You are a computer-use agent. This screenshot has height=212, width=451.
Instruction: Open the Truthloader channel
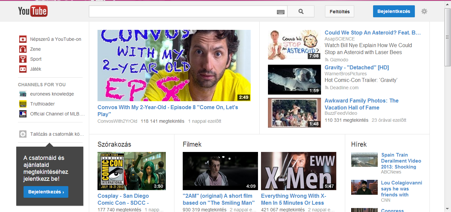click(x=42, y=104)
